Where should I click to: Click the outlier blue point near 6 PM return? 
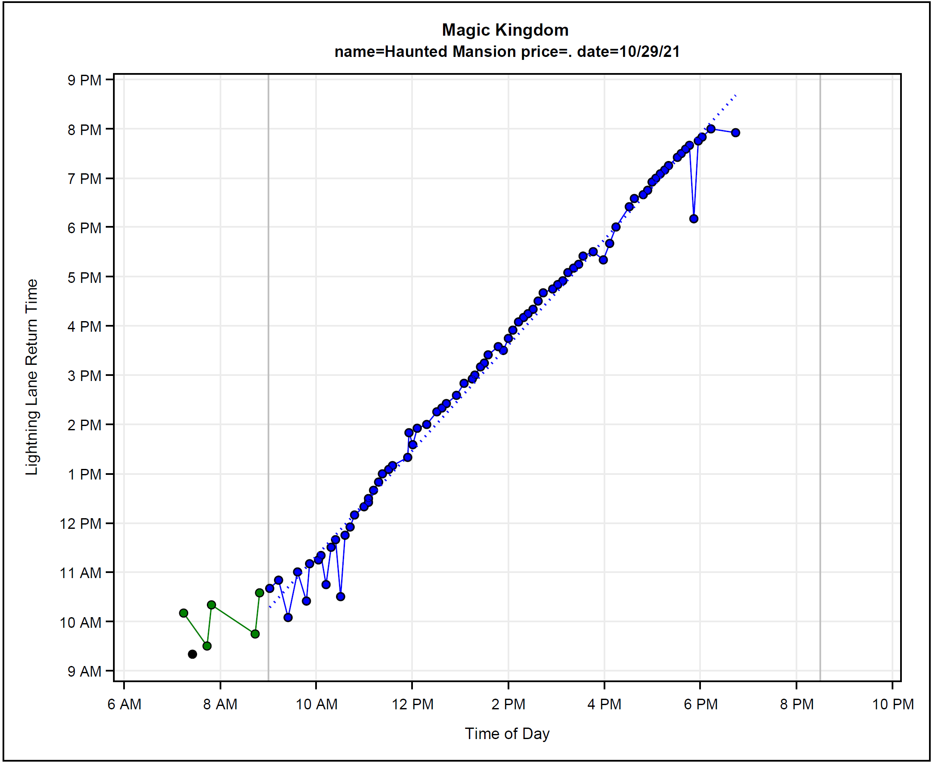pyautogui.click(x=694, y=219)
